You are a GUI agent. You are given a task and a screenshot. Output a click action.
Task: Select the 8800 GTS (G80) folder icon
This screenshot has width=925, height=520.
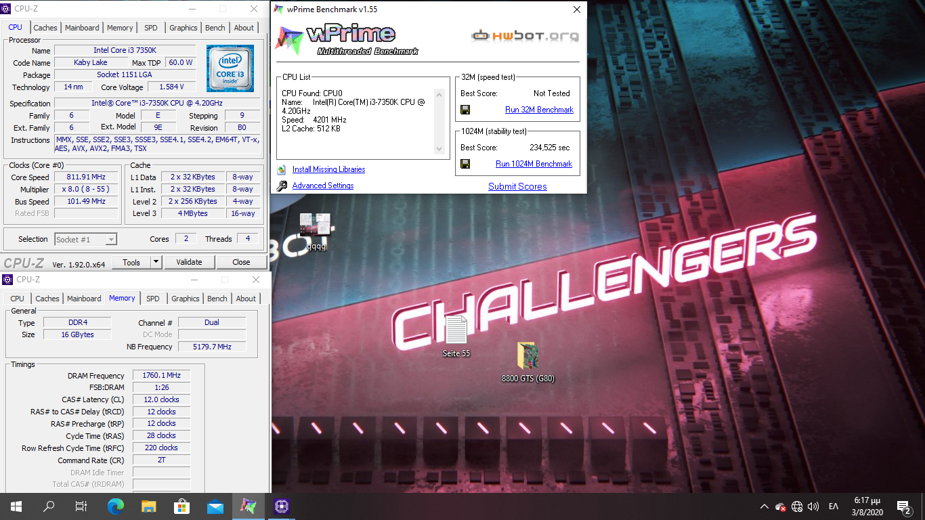(528, 362)
